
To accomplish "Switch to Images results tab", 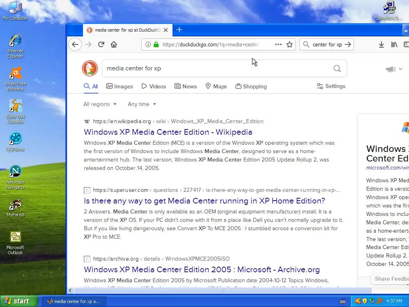I will [x=119, y=86].
